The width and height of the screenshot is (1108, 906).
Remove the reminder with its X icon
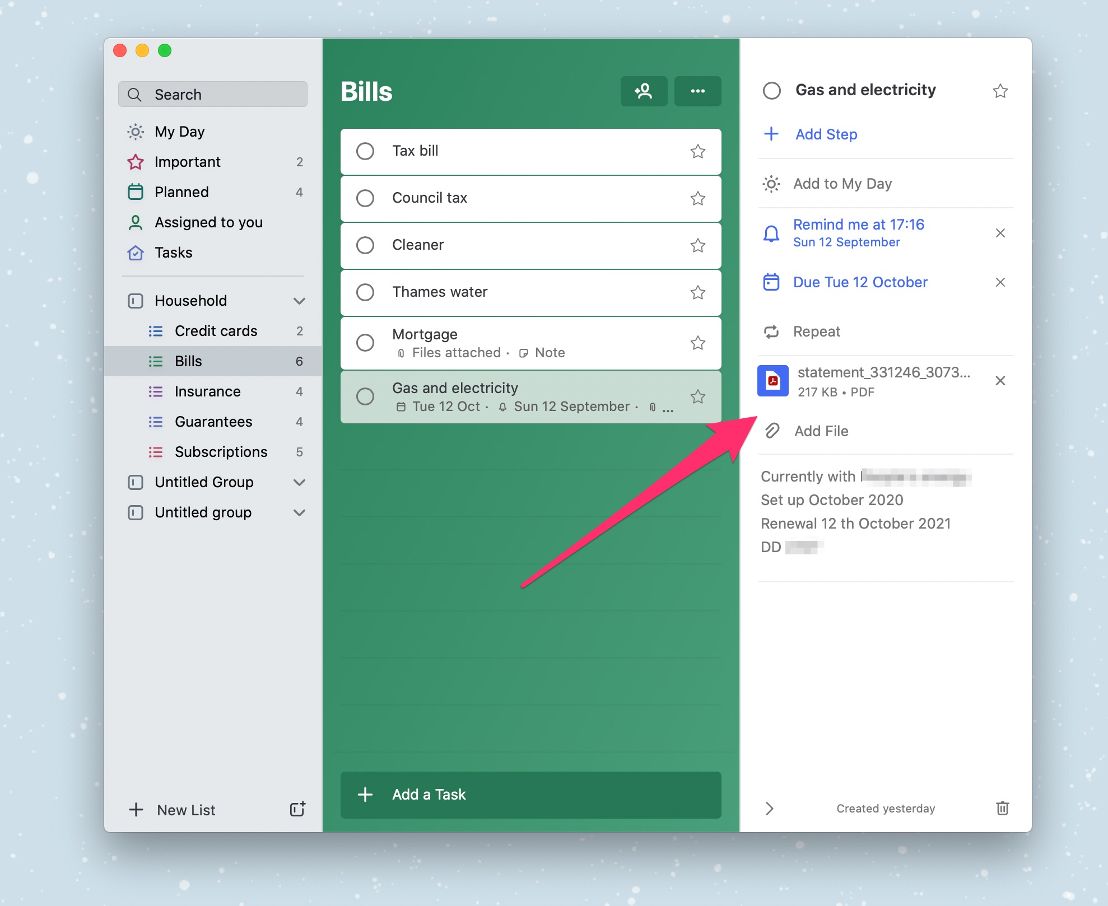[1000, 233]
